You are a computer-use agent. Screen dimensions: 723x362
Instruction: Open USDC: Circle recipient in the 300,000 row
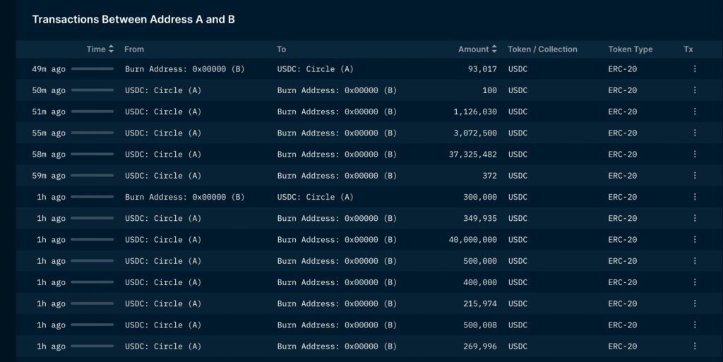click(315, 197)
